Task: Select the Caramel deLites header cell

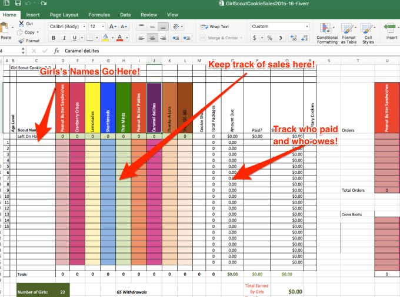Action: (154, 108)
